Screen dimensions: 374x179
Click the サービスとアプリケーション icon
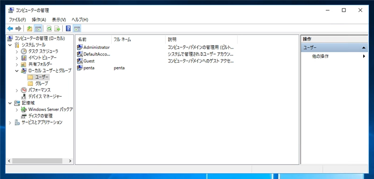pyautogui.click(x=17, y=123)
